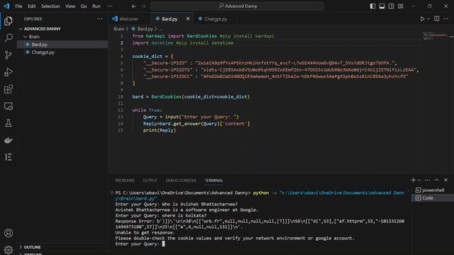The image size is (454, 255).
Task: Open the Explorer view in activity bar
Action: pyautogui.click(x=9, y=21)
